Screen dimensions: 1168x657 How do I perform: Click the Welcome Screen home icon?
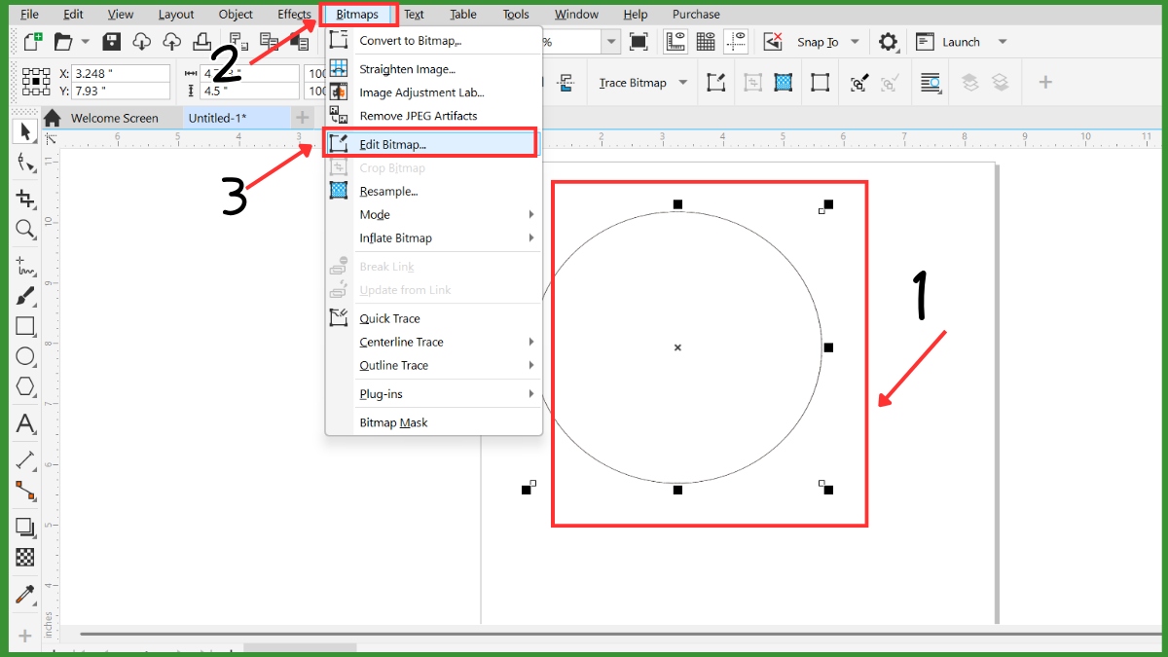click(53, 118)
